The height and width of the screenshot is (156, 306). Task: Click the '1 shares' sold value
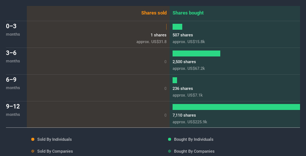(x=158, y=35)
